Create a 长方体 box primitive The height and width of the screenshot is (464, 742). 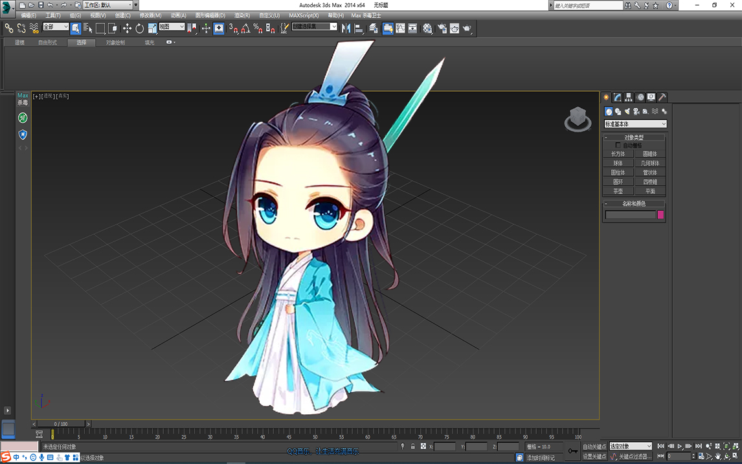(x=618, y=154)
